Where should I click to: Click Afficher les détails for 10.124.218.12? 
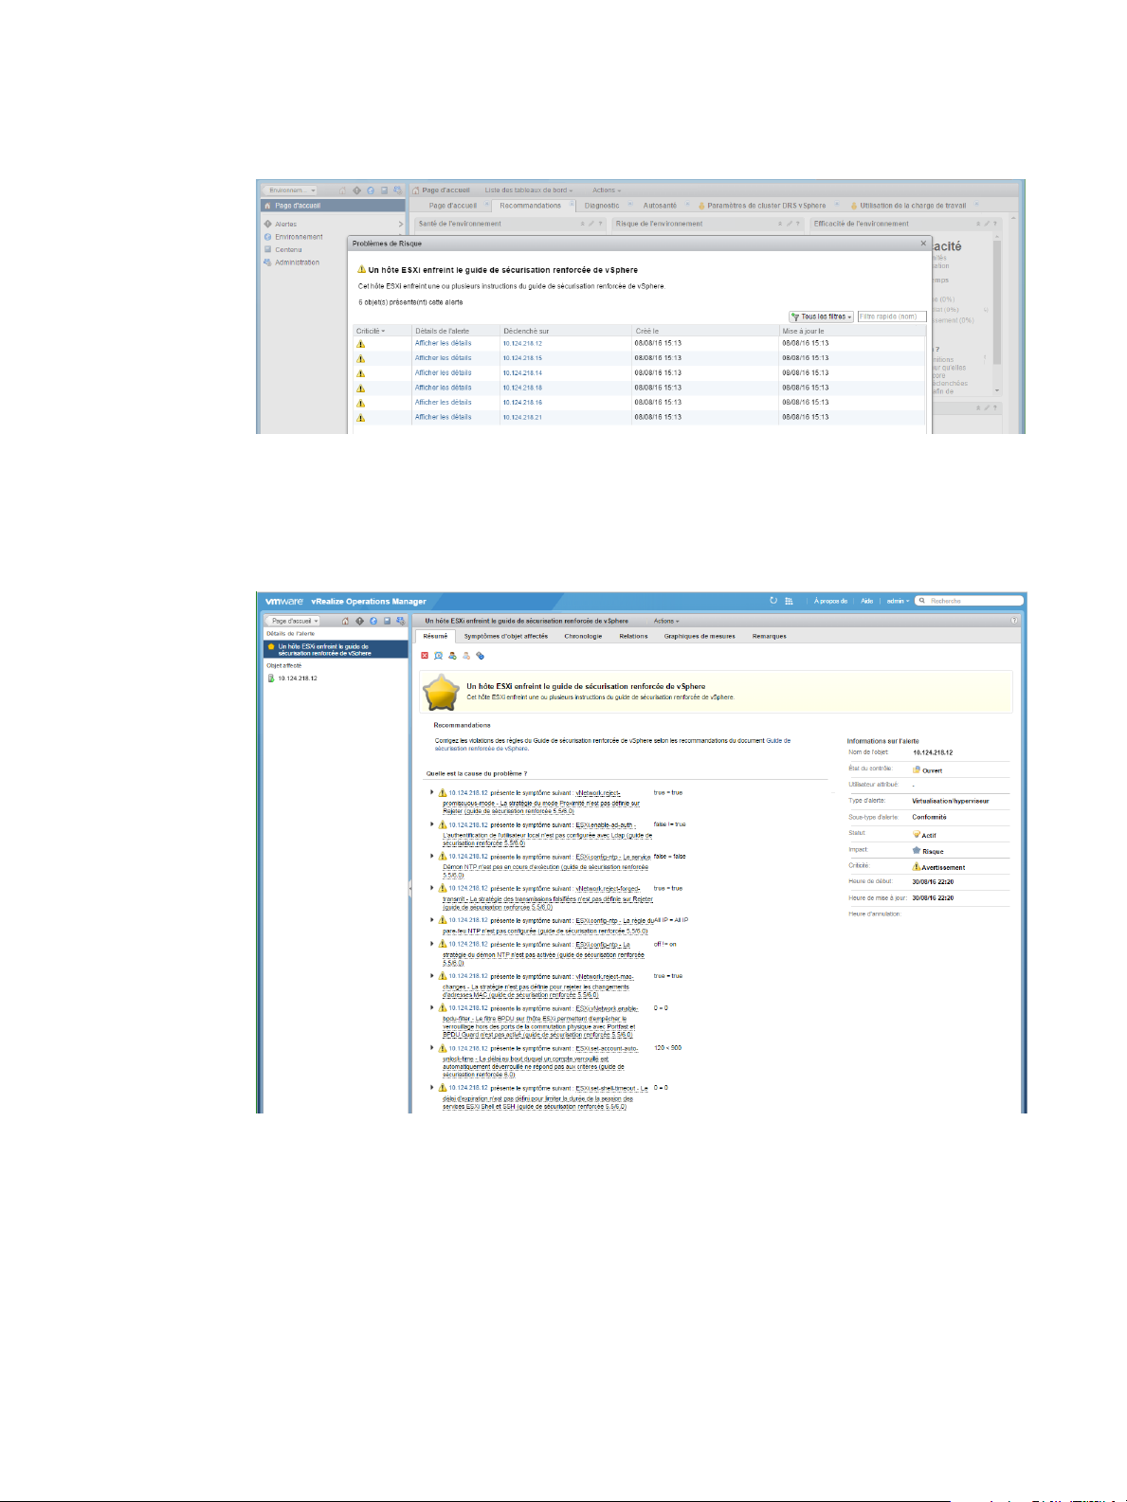click(443, 343)
